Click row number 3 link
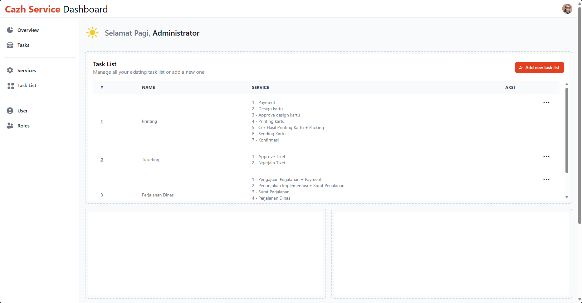Image resolution: width=582 pixels, height=303 pixels. pos(102,195)
